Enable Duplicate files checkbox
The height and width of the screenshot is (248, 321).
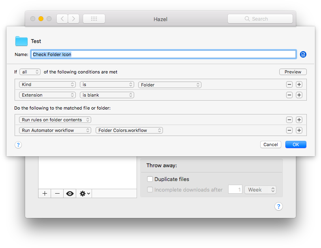[x=150, y=179]
